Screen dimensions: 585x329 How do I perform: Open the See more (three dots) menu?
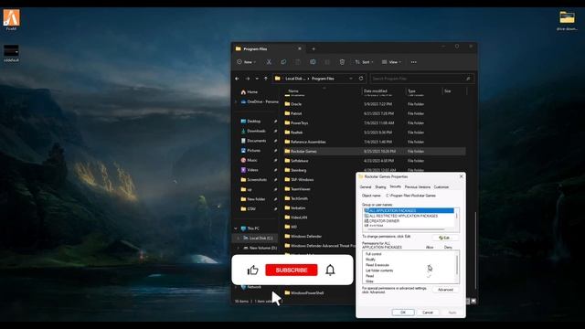coord(414,62)
